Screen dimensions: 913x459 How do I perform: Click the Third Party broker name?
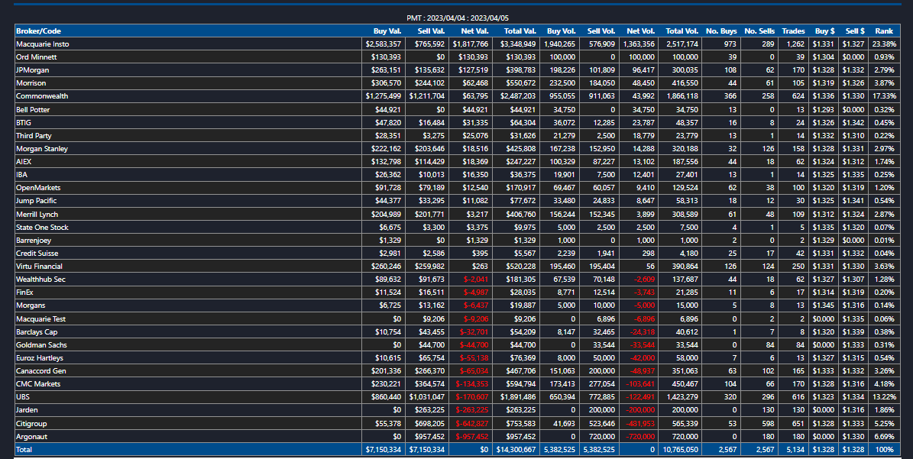click(34, 135)
